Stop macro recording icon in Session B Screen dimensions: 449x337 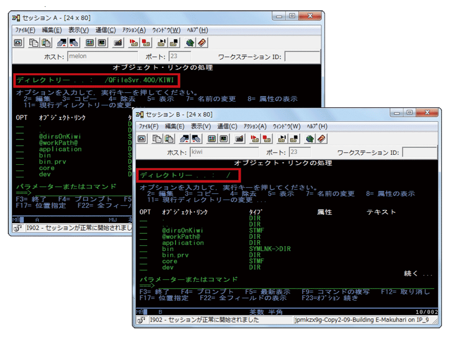pyautogui.click(x=267, y=139)
